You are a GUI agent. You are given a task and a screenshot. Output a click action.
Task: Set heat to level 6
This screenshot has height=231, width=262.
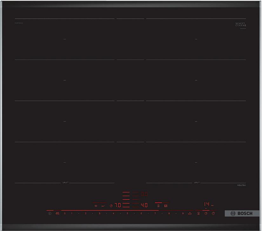tap(141, 213)
